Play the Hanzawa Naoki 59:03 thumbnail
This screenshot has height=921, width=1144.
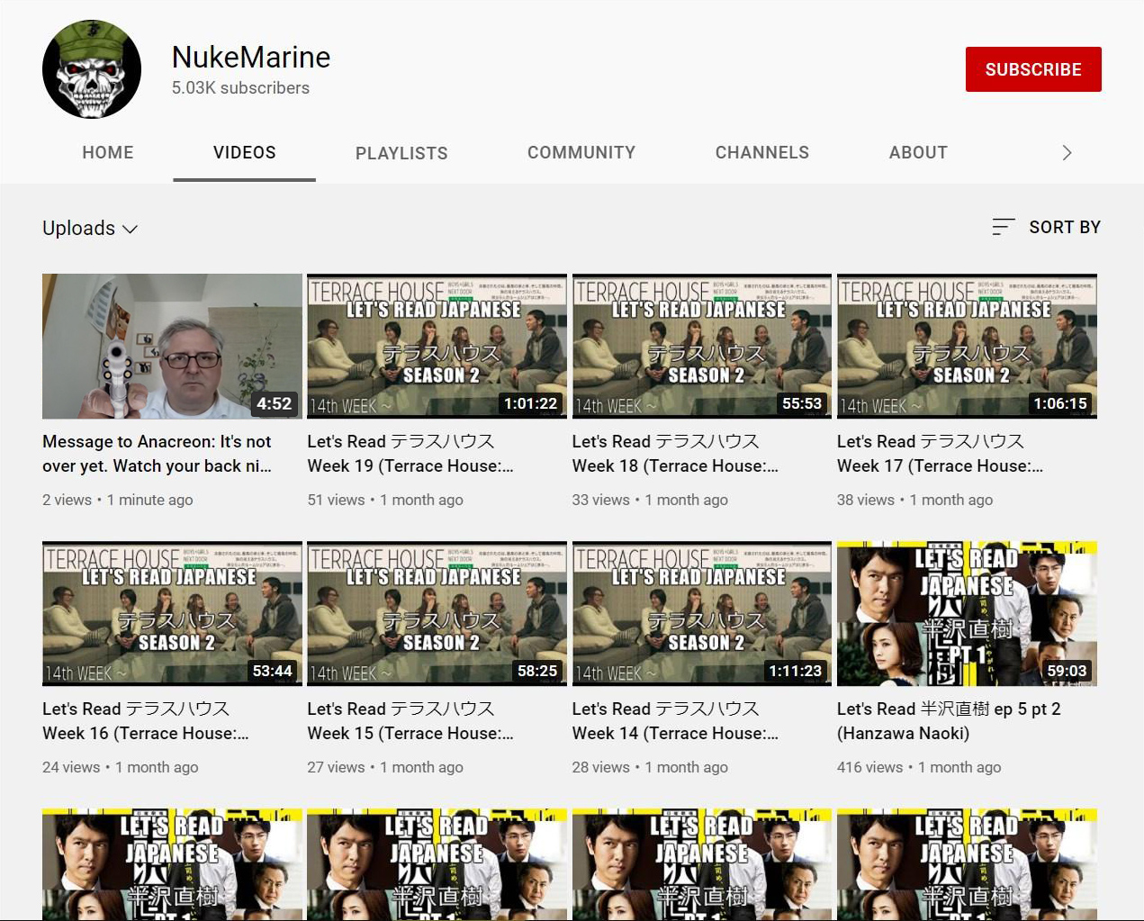tap(967, 614)
